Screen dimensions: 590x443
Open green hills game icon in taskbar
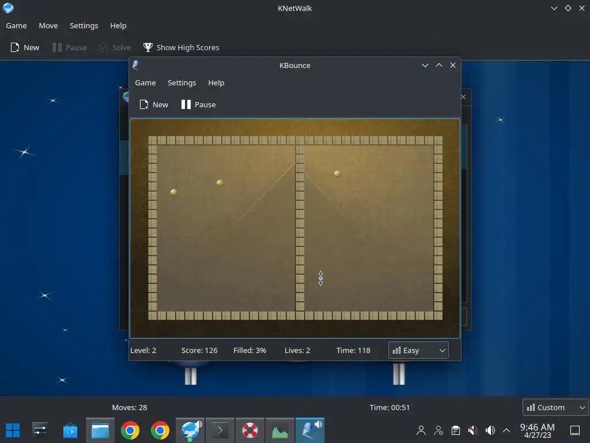point(280,430)
